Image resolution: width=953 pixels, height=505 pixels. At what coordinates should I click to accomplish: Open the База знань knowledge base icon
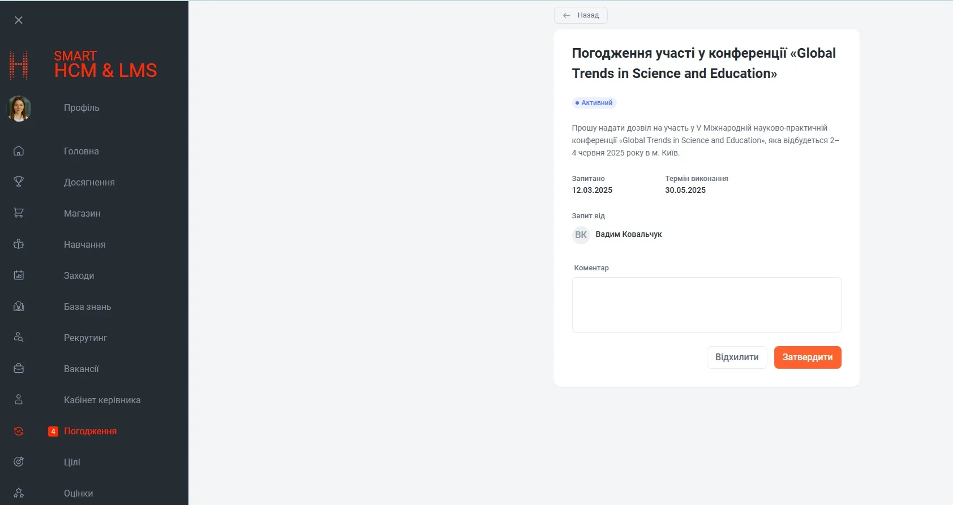click(x=19, y=307)
